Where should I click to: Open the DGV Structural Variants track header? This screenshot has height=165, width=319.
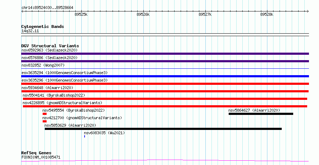(x=50, y=46)
